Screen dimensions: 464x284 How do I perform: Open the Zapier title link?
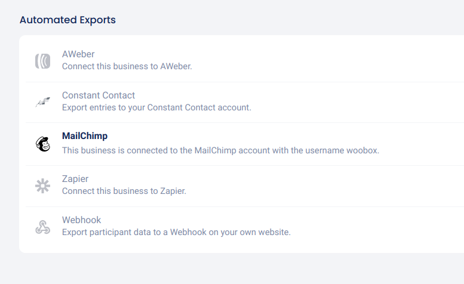(75, 179)
